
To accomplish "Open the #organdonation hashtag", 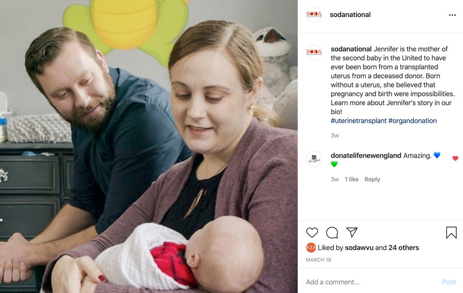I will click(x=413, y=121).
